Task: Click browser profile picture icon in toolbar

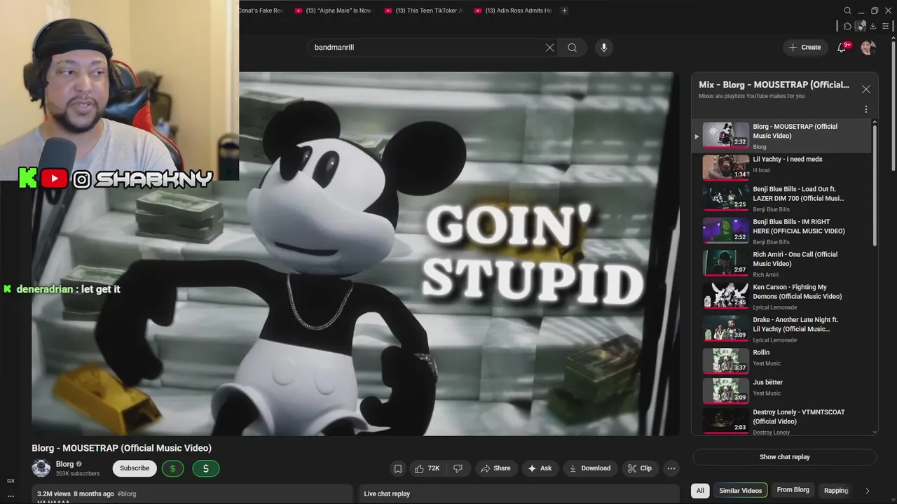Action: tap(861, 27)
